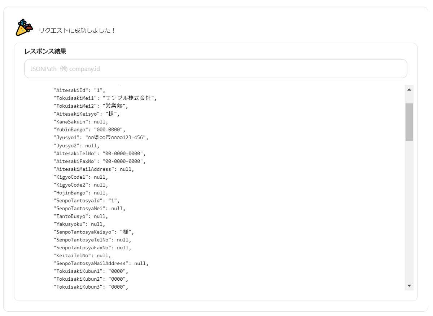The height and width of the screenshot is (316, 433).
Task: Select the TokuisakiKubun3 "0000" line
Action: pyautogui.click(x=91, y=287)
